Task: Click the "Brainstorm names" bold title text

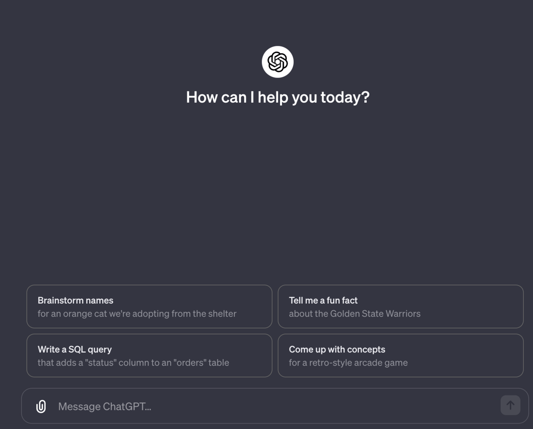Action: coord(75,300)
